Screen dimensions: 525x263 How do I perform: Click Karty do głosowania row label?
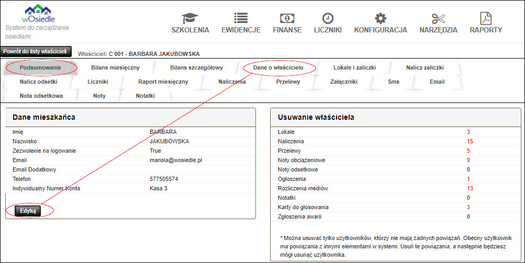303,207
